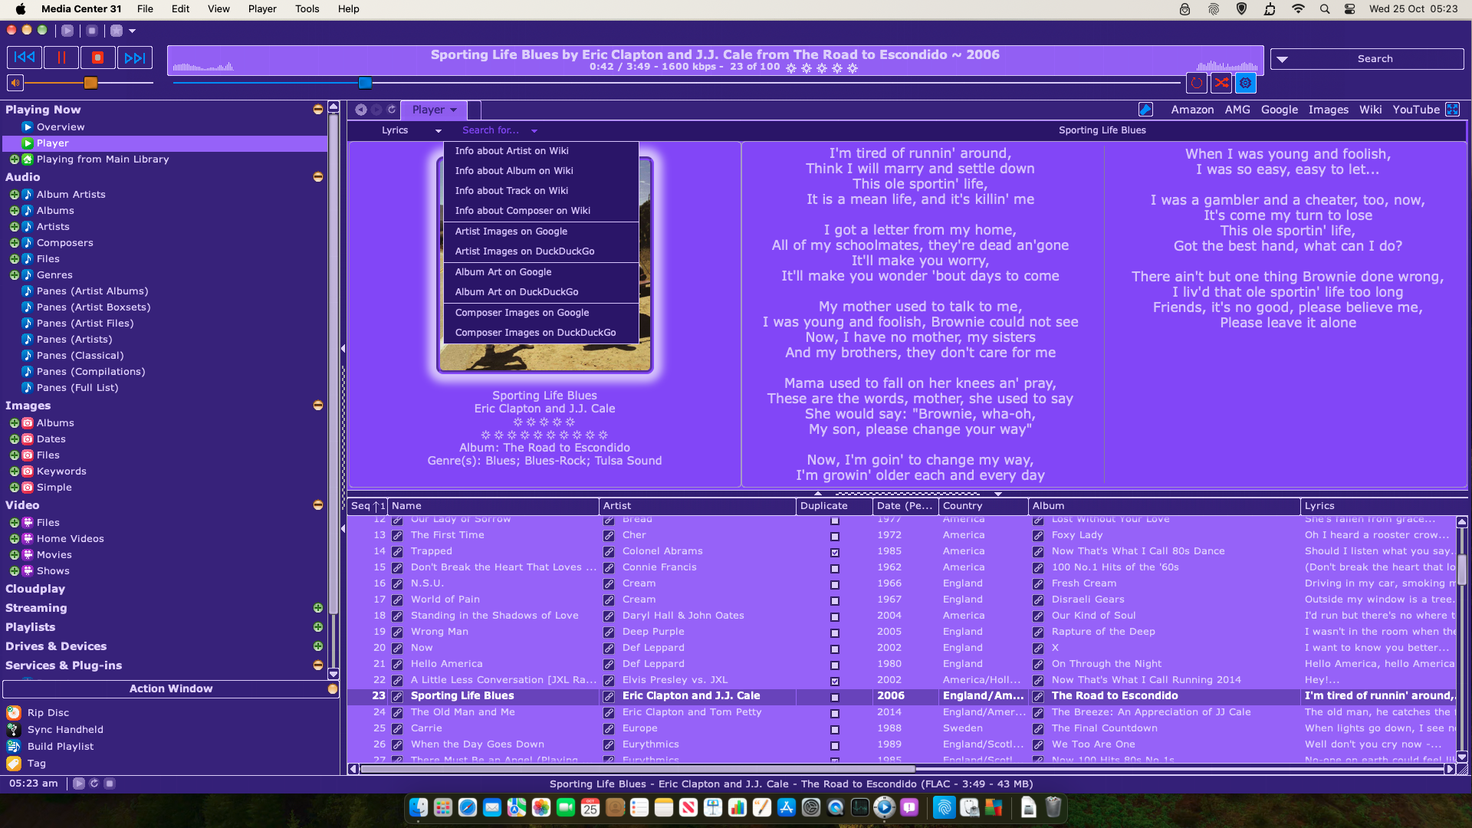This screenshot has width=1472, height=828.
Task: Open the Search for... dropdown
Action: tap(500, 130)
